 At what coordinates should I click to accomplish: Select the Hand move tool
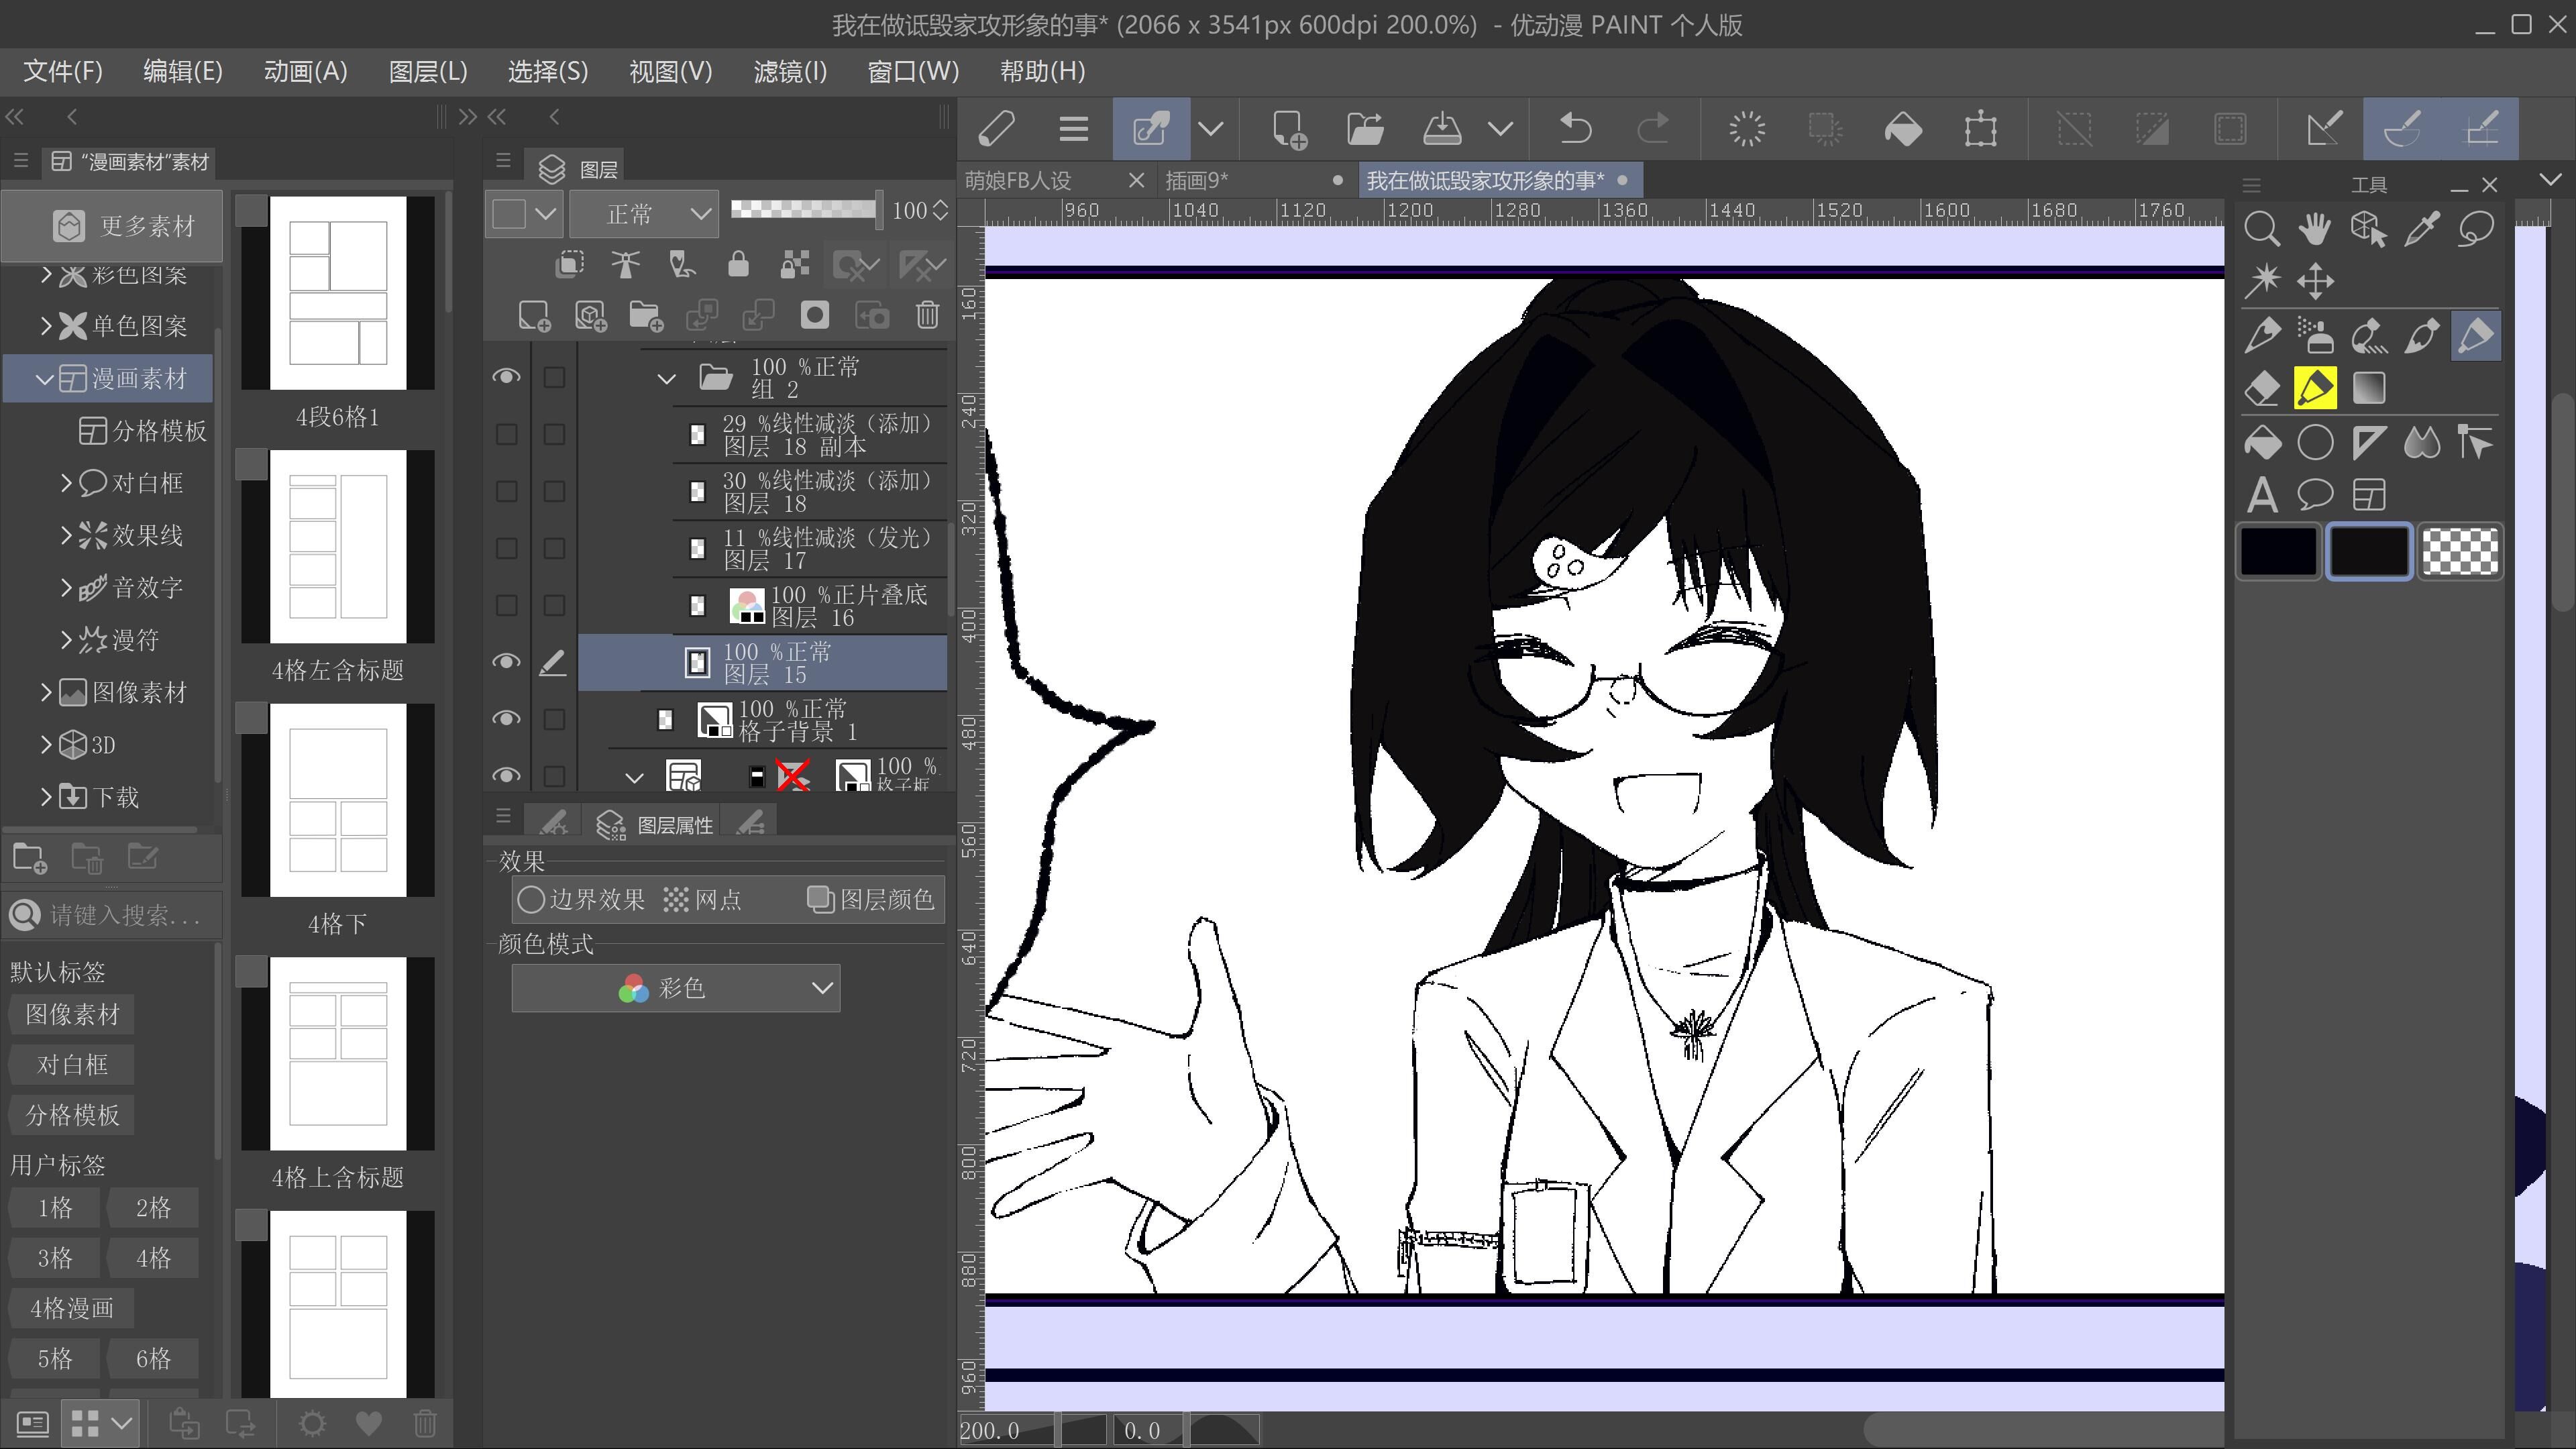pos(2314,229)
